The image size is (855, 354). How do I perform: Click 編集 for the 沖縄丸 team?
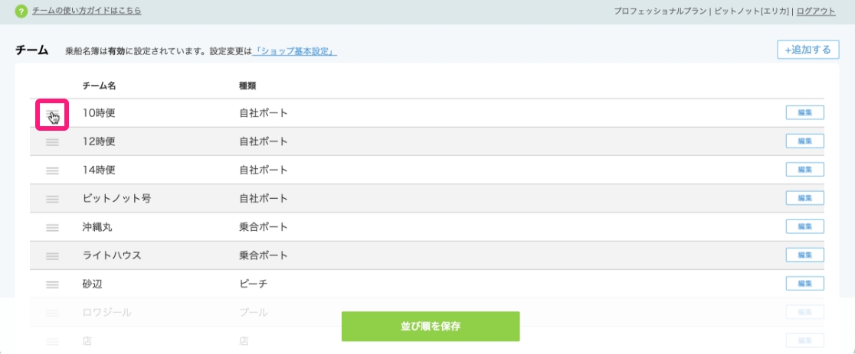[x=804, y=226]
